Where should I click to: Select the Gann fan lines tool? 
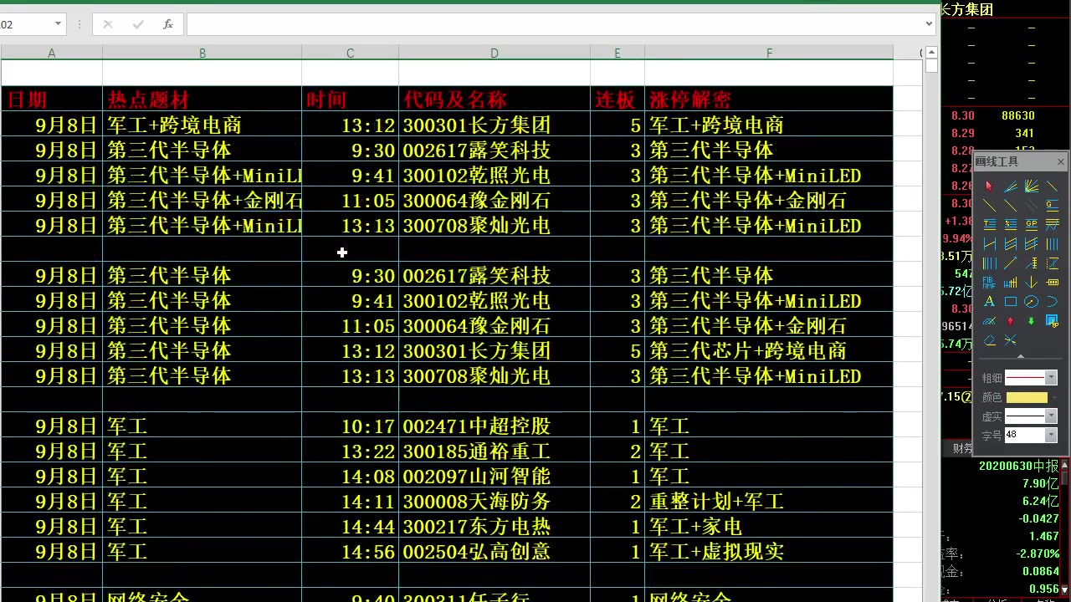tap(1032, 186)
